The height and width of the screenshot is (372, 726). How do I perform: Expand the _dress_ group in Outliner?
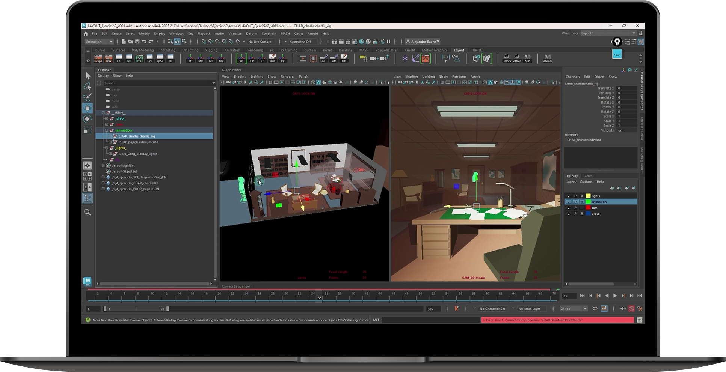(107, 119)
